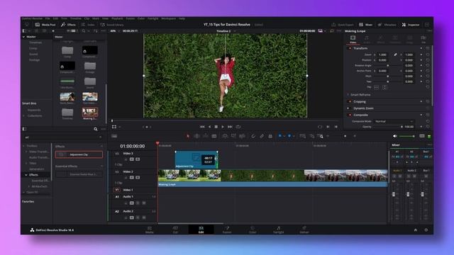Viewport: 454px width, 255px height.
Task: Open the Timeline 2 name dropdown
Action: [x=226, y=31]
